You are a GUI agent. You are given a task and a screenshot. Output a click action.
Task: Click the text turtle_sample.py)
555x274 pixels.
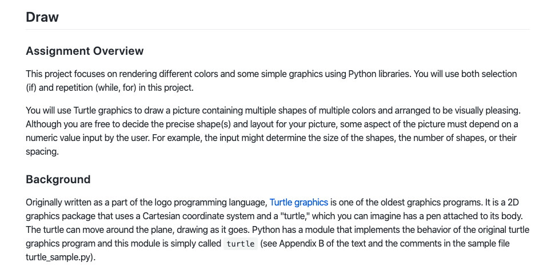[x=61, y=257]
